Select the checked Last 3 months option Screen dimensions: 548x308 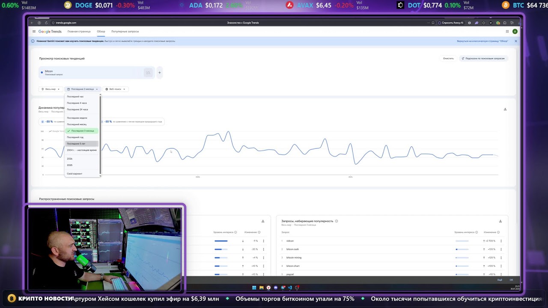pos(82,131)
